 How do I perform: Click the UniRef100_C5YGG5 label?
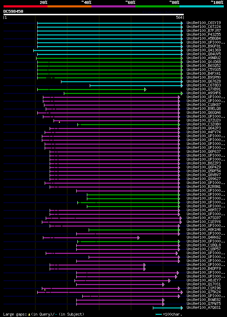coord(204,70)
